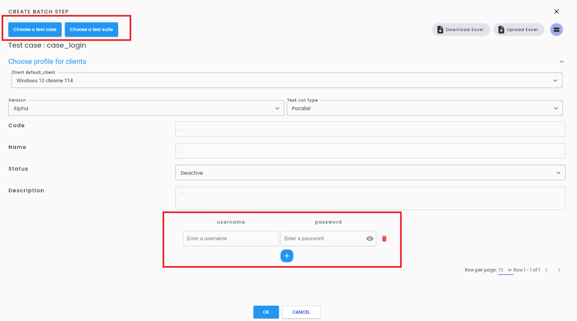Add a new row with plus button
577x321 pixels.
click(287, 256)
